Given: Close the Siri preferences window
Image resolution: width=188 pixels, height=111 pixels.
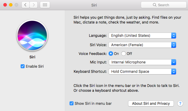Looking at the screenshot, I should click(x=5, y=5).
